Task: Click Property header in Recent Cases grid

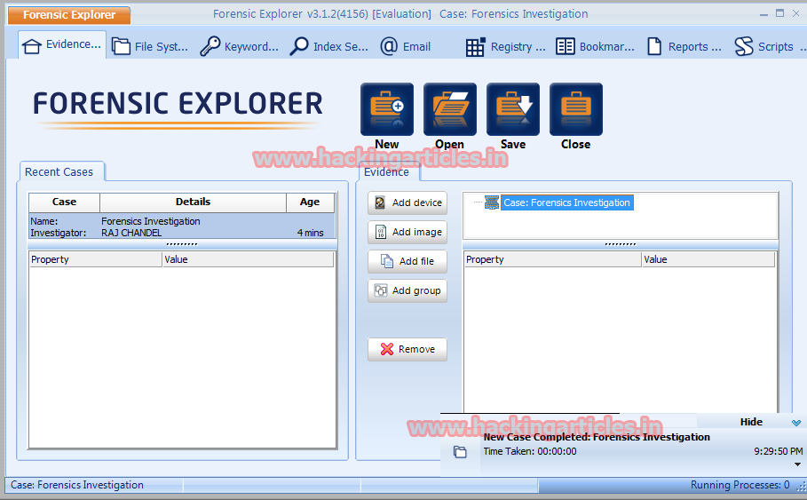Action: pos(96,259)
